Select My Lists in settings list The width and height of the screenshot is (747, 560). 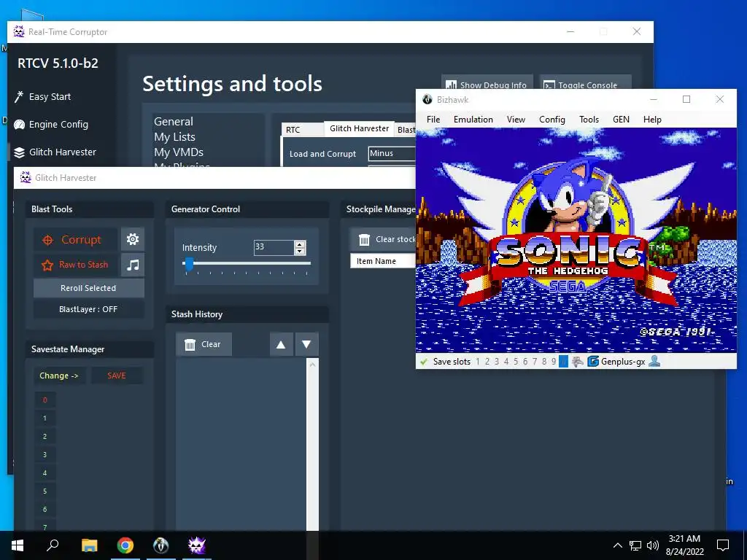point(174,136)
